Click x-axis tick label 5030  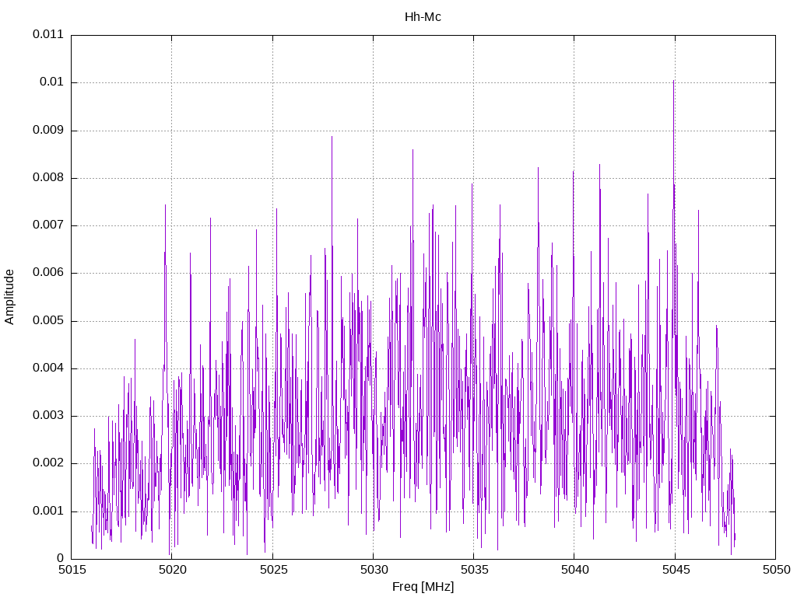[x=374, y=570]
